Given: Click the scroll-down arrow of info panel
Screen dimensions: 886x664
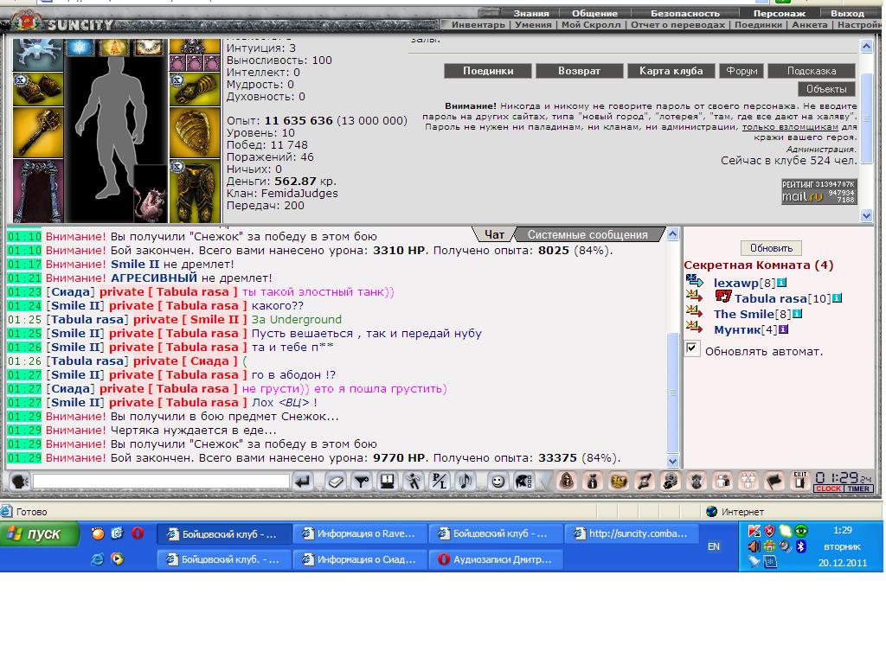Looking at the screenshot, I should click(x=866, y=215).
